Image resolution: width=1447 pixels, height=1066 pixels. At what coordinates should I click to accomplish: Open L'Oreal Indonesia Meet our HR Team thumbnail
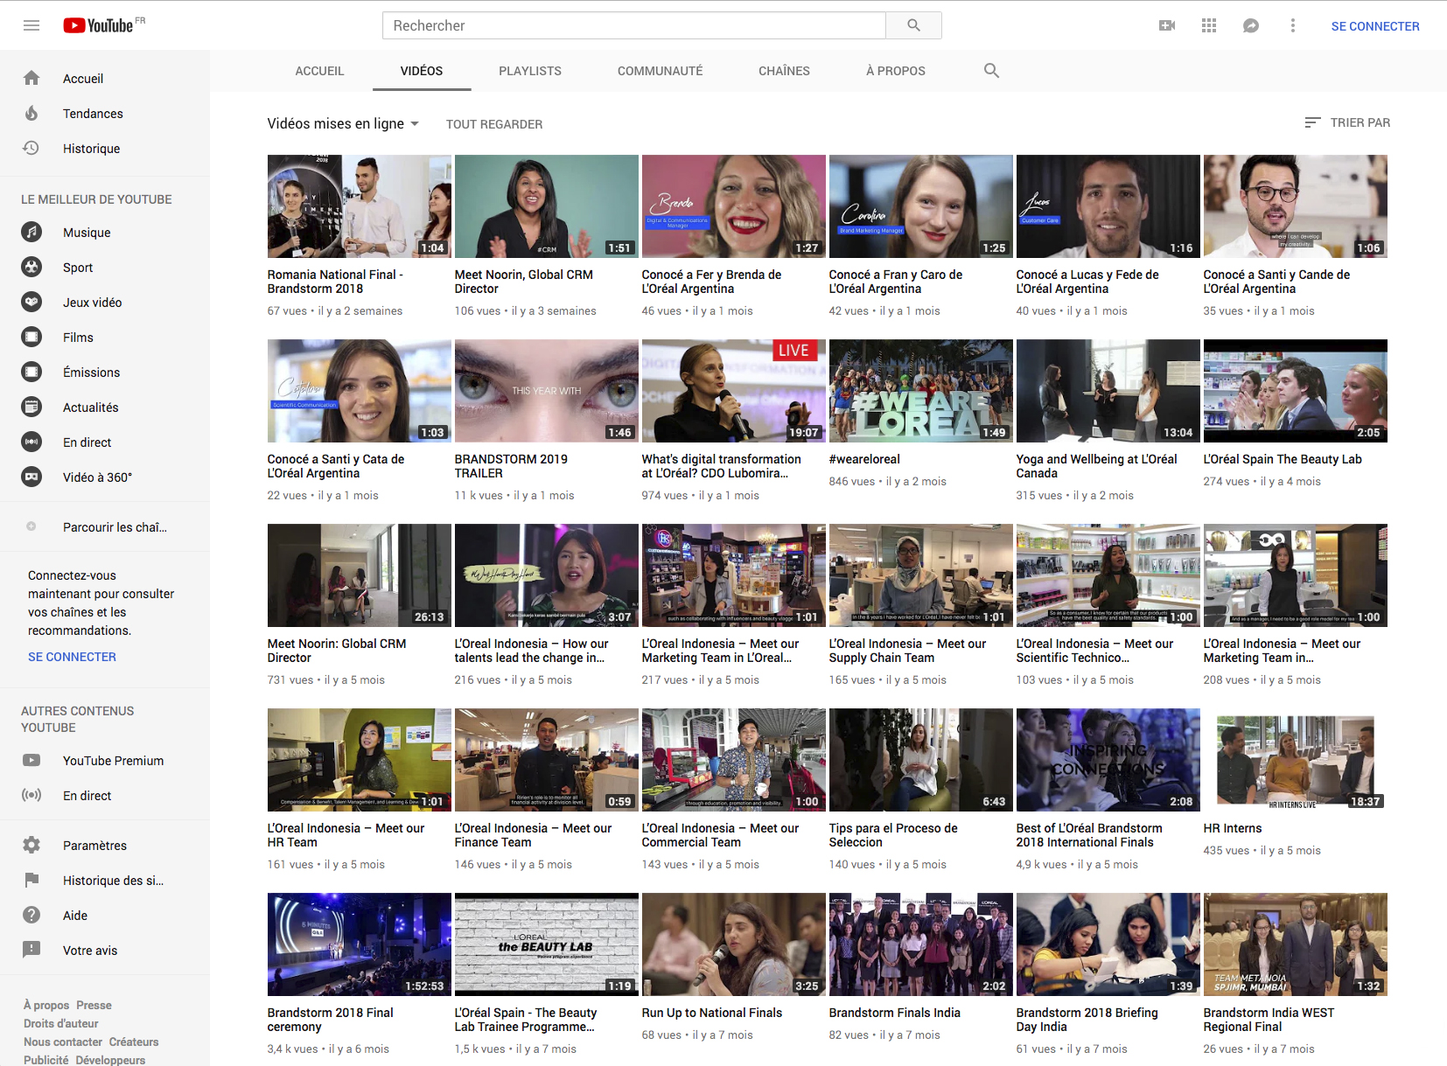[360, 760]
